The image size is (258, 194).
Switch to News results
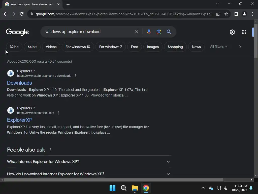196,47
